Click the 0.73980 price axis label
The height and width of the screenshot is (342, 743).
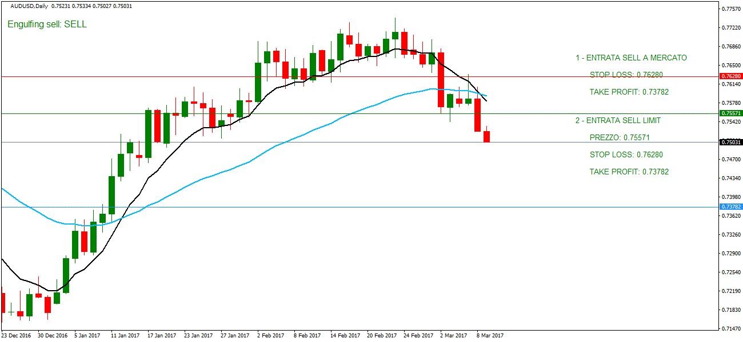[731, 197]
